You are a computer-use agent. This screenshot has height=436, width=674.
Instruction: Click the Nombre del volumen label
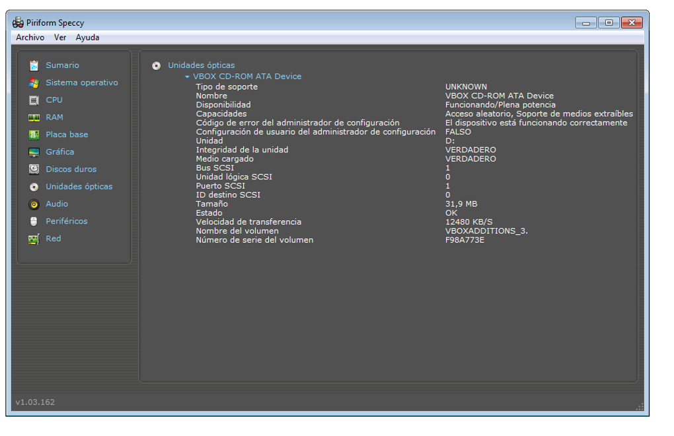point(237,231)
